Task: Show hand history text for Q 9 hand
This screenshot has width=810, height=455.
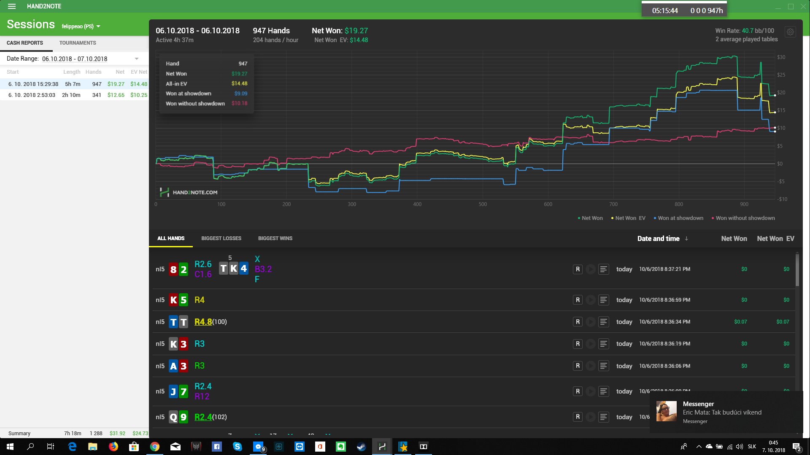Action: (604, 417)
